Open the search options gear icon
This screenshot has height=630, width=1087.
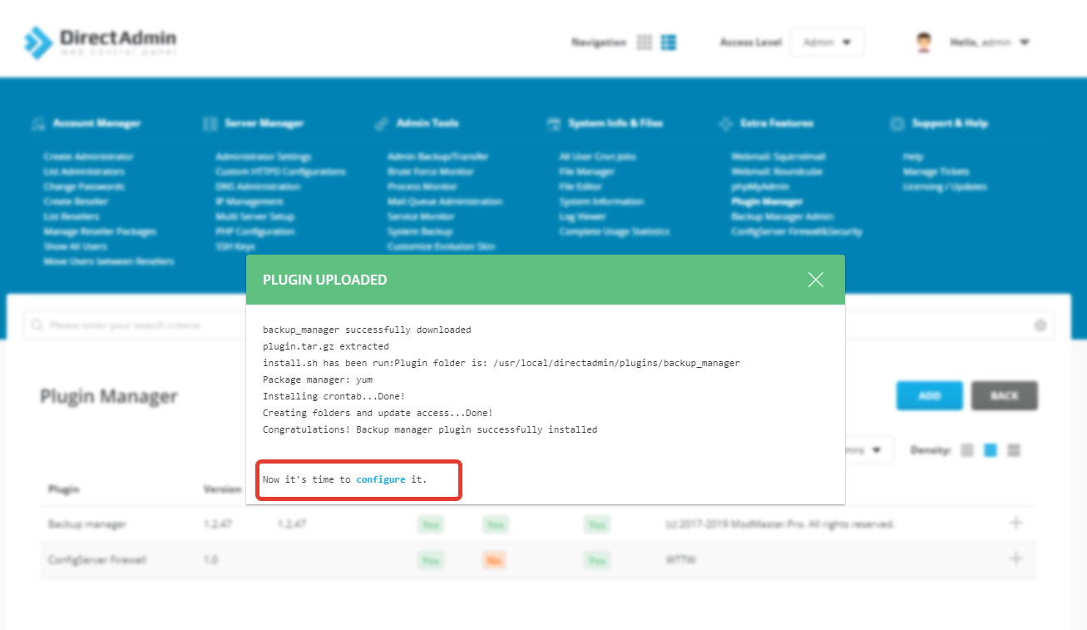point(1040,325)
